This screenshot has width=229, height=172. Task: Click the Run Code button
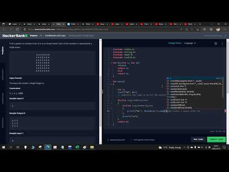pyautogui.click(x=198, y=140)
